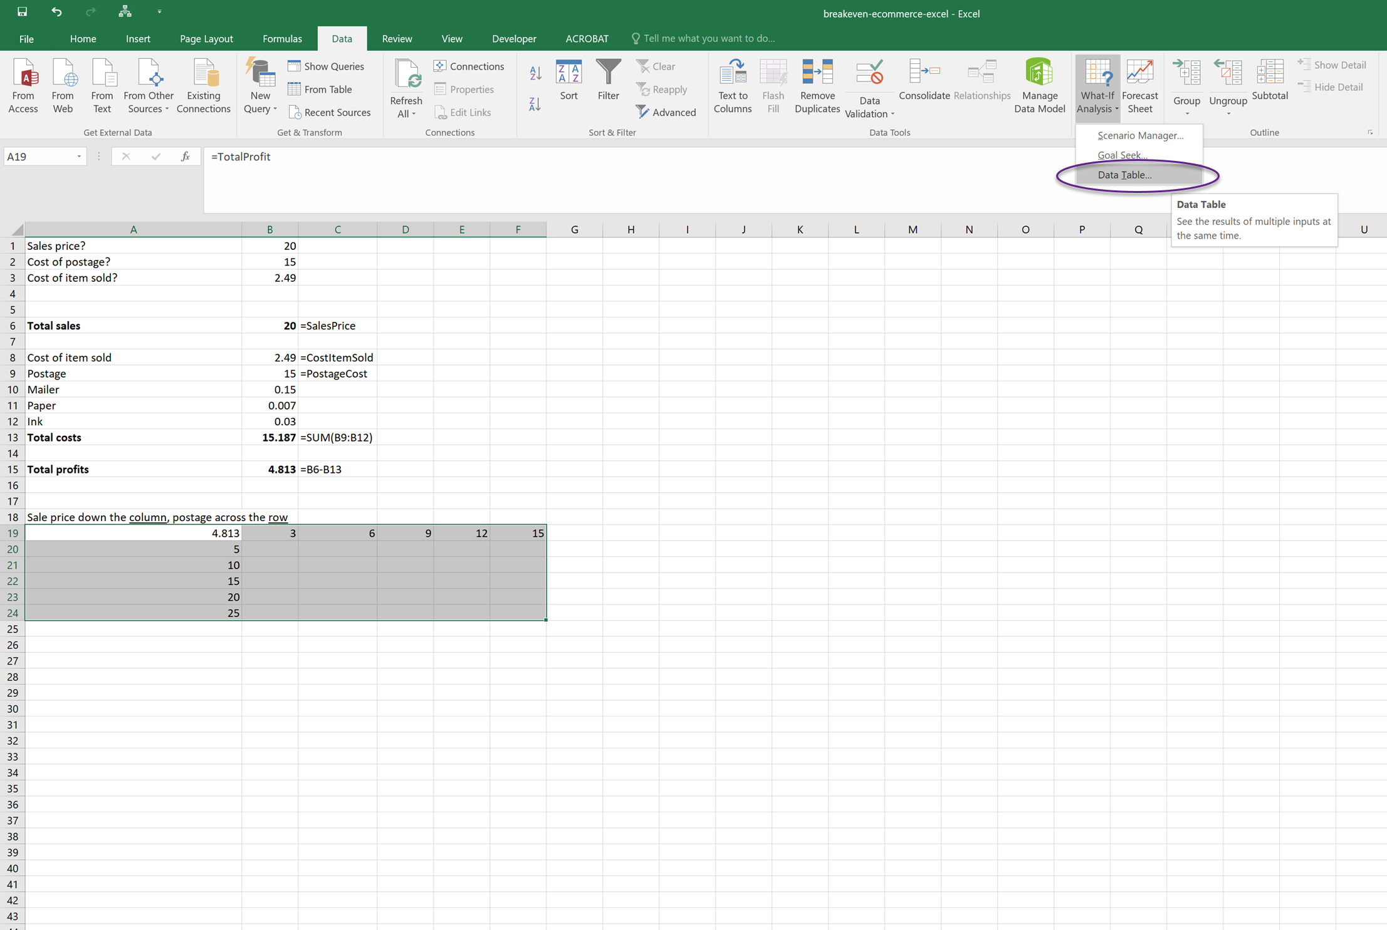The width and height of the screenshot is (1387, 930).
Task: Click Sort A to Z icon
Action: tap(535, 73)
